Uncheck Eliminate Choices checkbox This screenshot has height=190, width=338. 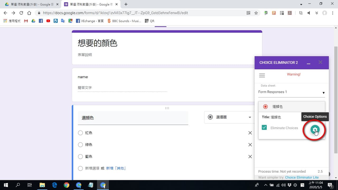coord(264,127)
